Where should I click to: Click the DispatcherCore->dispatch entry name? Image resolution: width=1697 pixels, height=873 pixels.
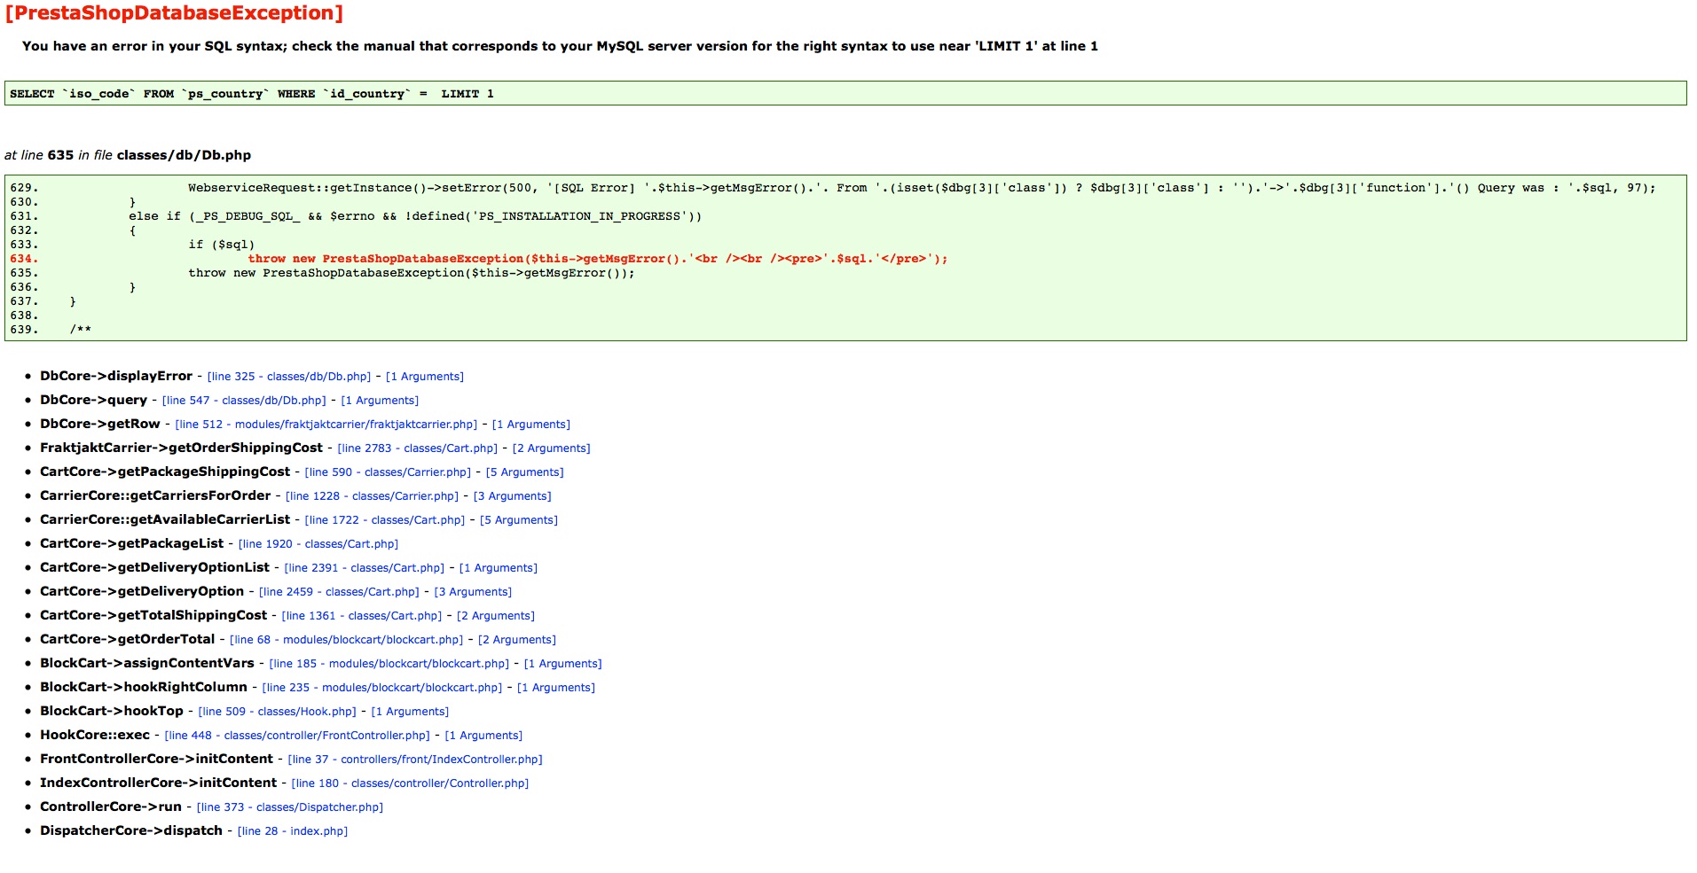pos(131,830)
